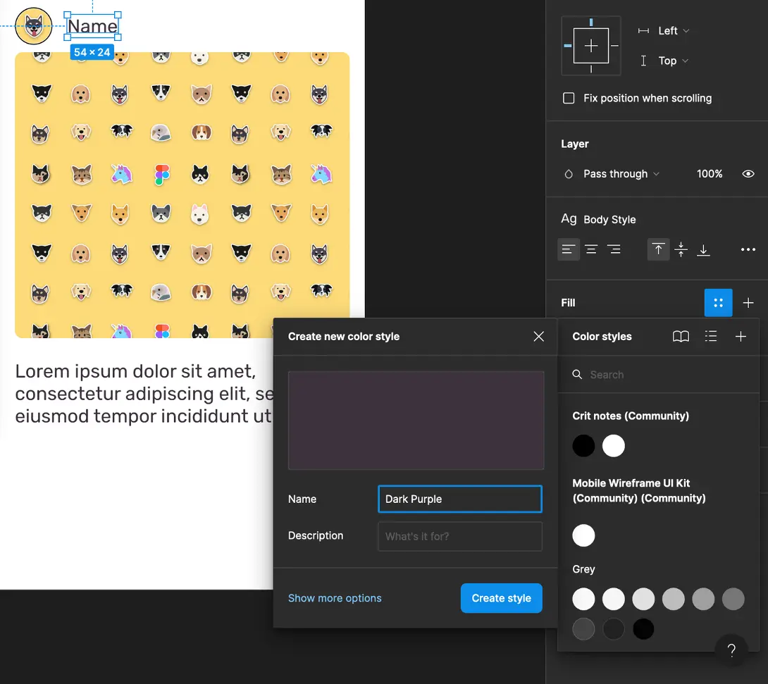Select pure black swatch in bottom Grey row
The image size is (768, 684).
643,628
